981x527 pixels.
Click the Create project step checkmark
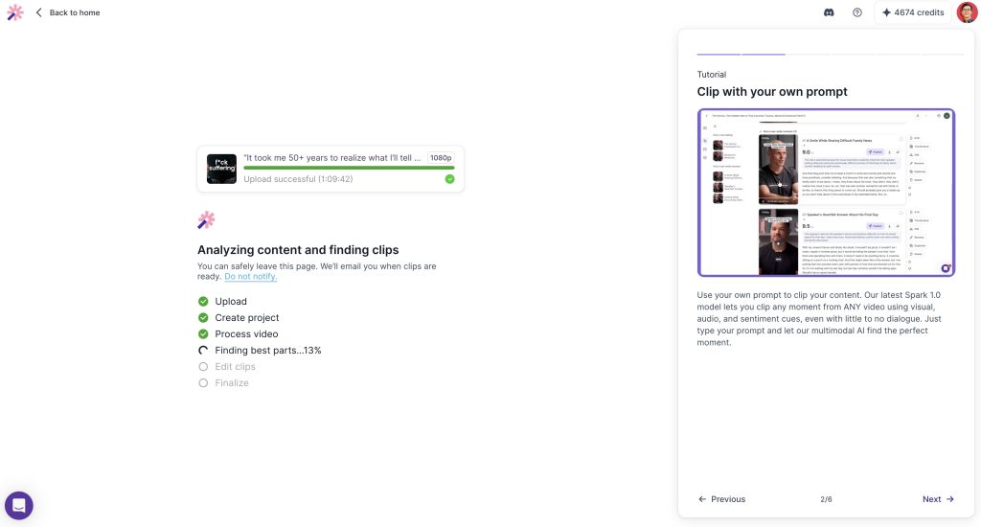coord(203,318)
